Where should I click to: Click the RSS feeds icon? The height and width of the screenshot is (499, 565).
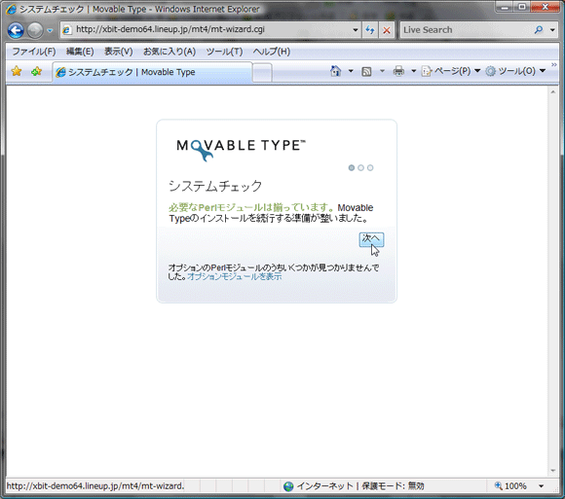coord(366,72)
